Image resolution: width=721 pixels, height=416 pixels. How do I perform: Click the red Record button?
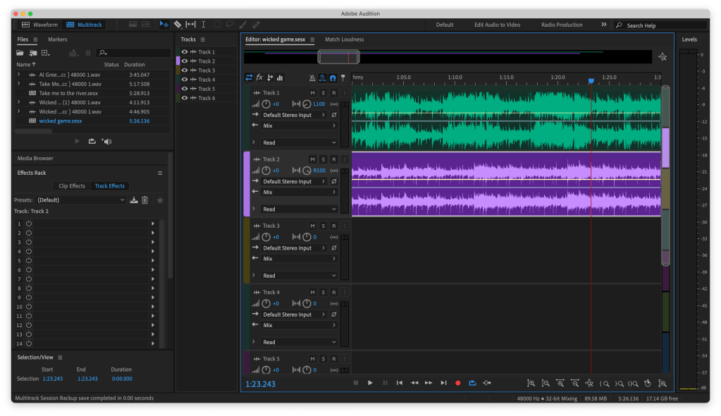coord(457,383)
